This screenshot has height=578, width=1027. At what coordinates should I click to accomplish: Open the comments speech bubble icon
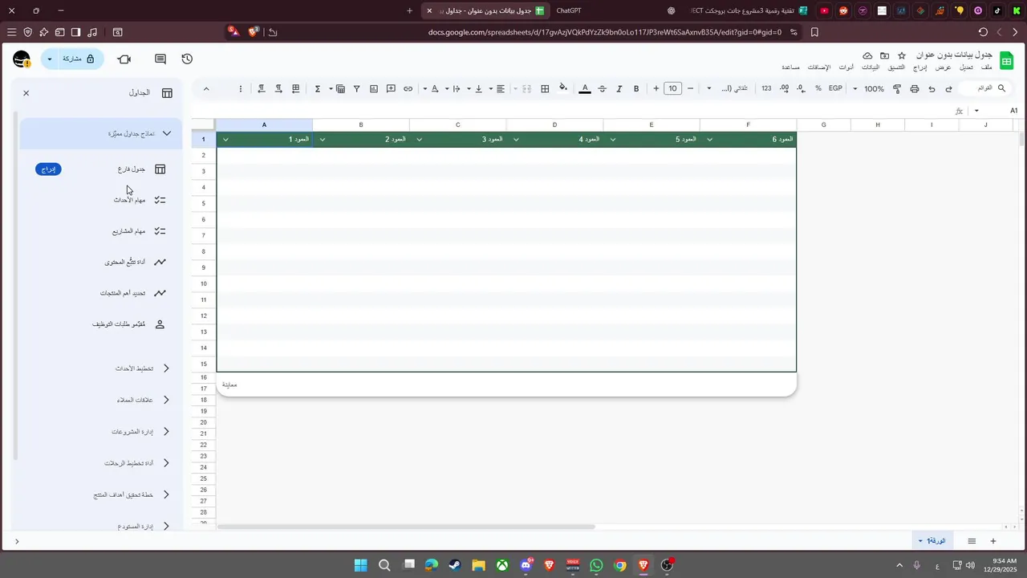pyautogui.click(x=160, y=59)
